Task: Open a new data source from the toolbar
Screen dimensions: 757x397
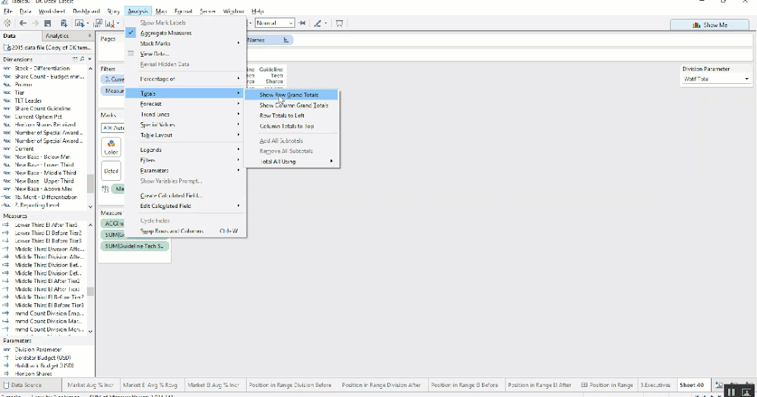Action: coord(63,22)
